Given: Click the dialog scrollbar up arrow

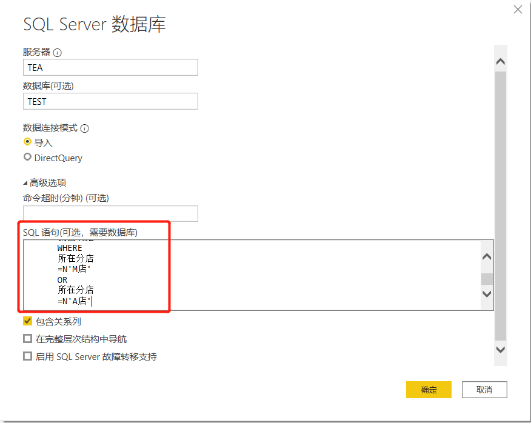Looking at the screenshot, I should point(501,61).
